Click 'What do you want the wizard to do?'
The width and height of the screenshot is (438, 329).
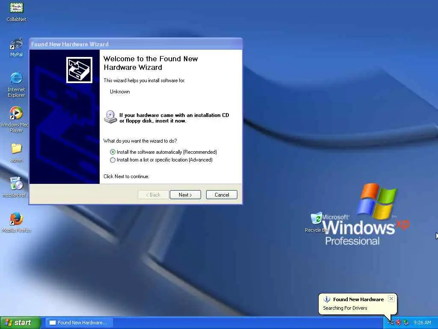140,141
